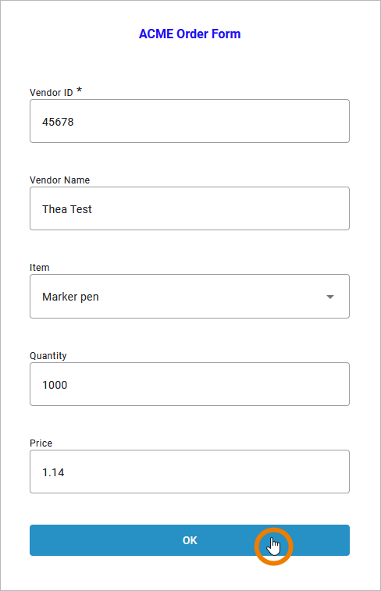This screenshot has height=591, width=381.
Task: Place cursor on the 1000 quantity value
Action: [55, 385]
